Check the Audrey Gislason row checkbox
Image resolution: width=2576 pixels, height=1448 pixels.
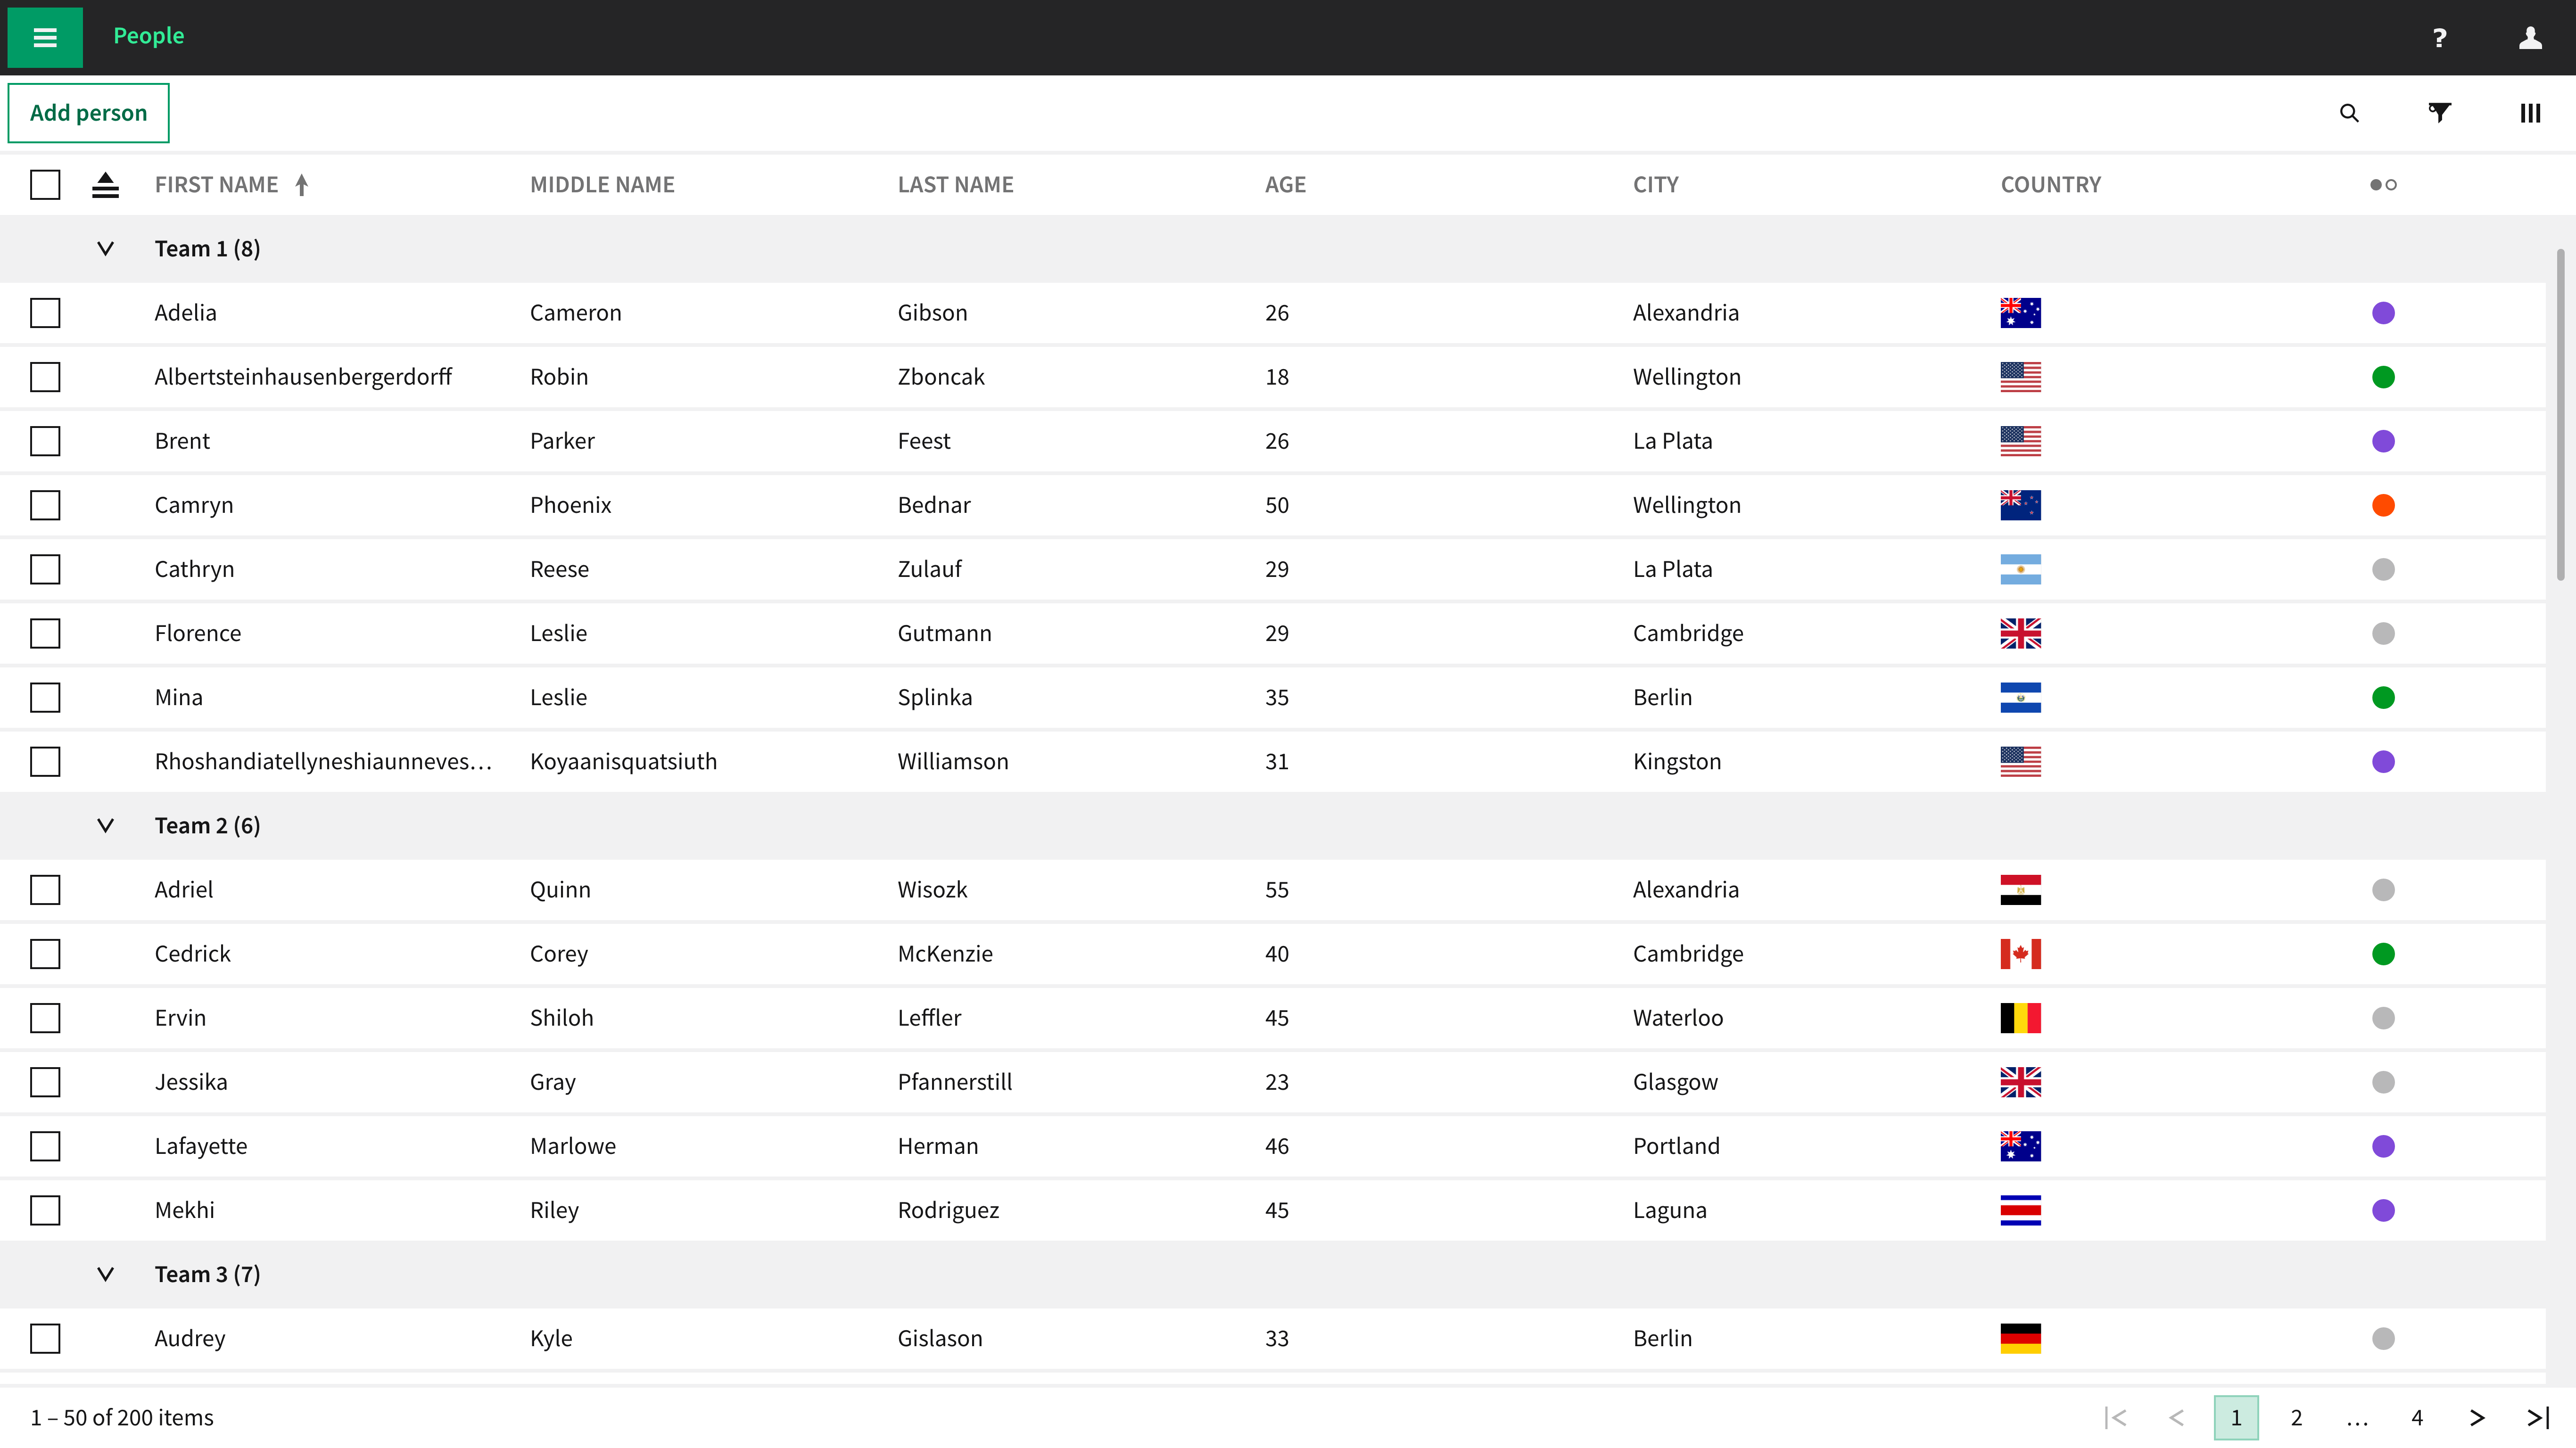tap(45, 1338)
